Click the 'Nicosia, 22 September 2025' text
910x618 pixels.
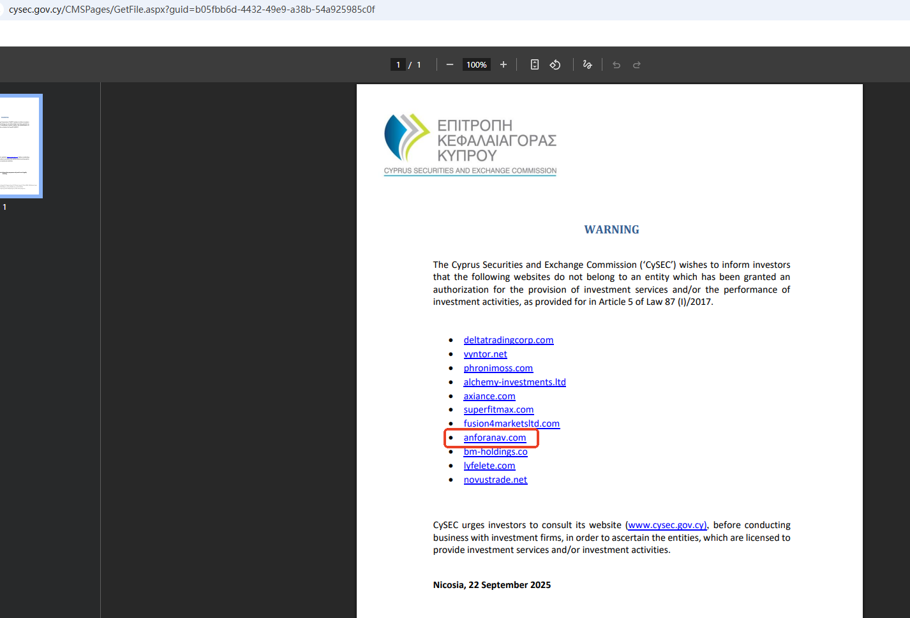point(492,585)
